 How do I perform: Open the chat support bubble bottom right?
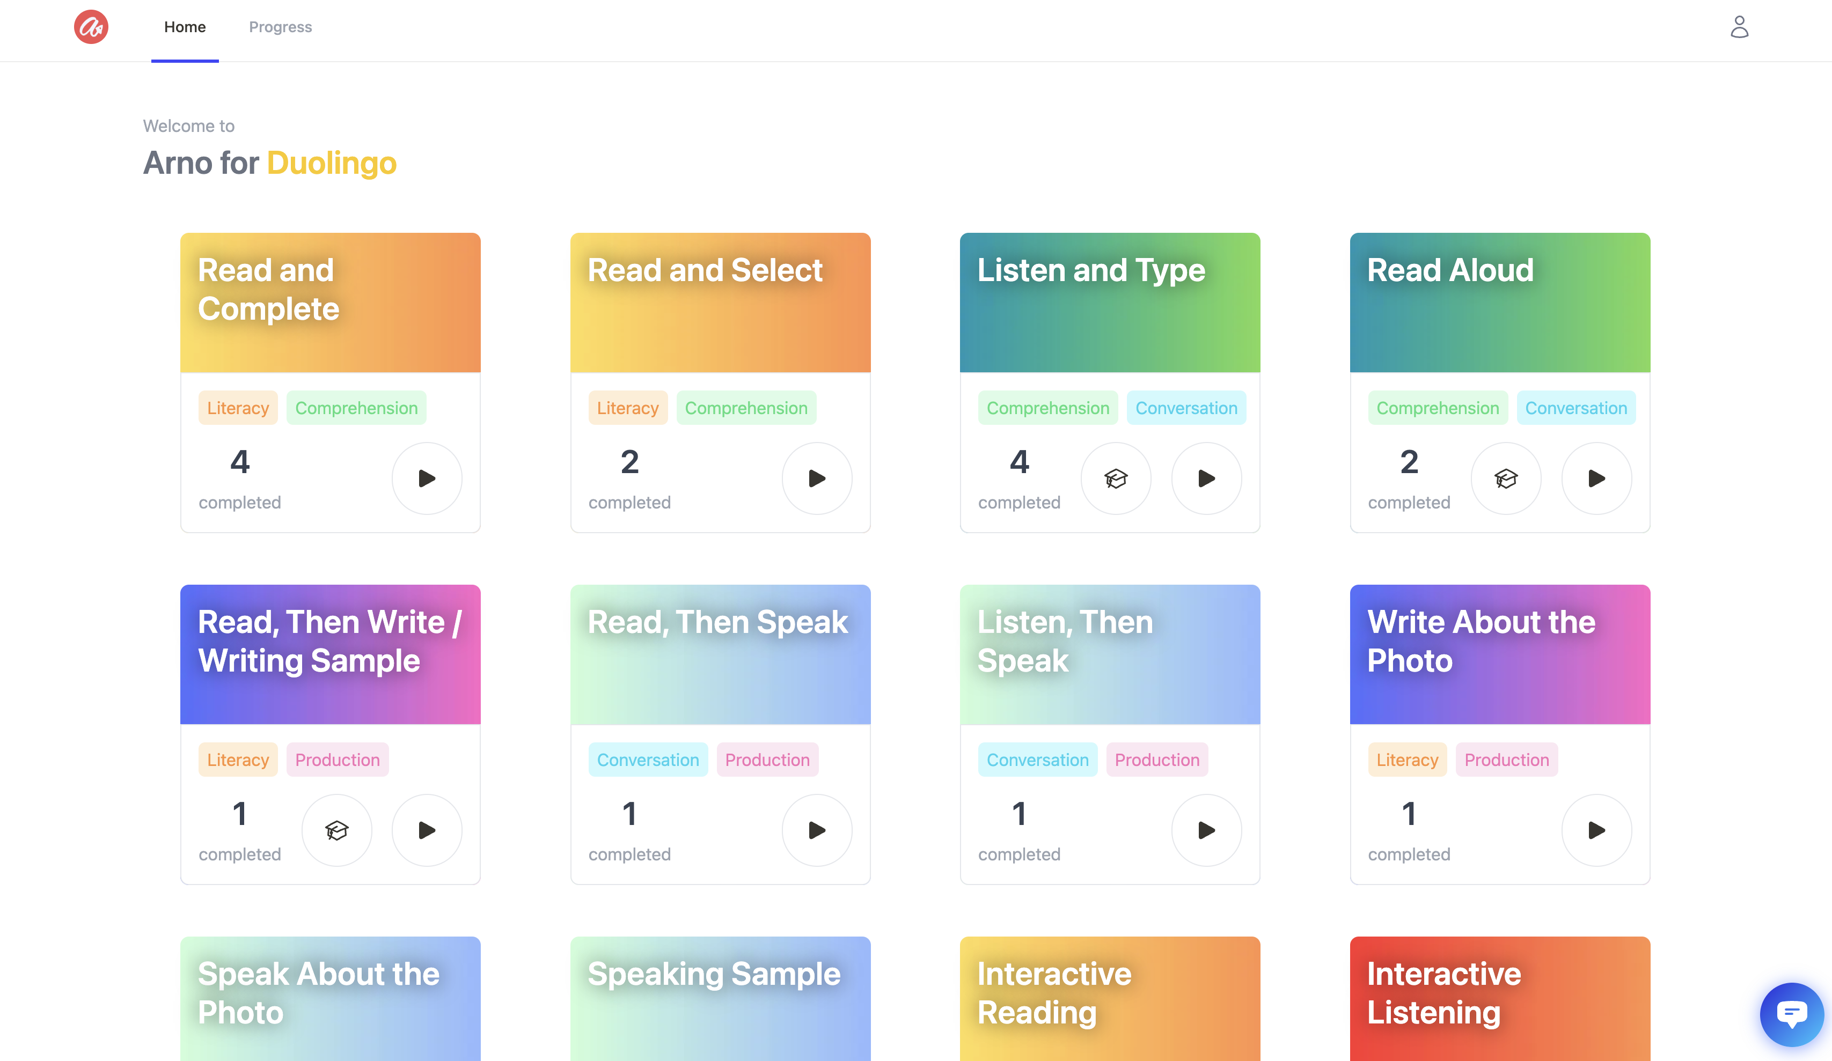(x=1791, y=1014)
